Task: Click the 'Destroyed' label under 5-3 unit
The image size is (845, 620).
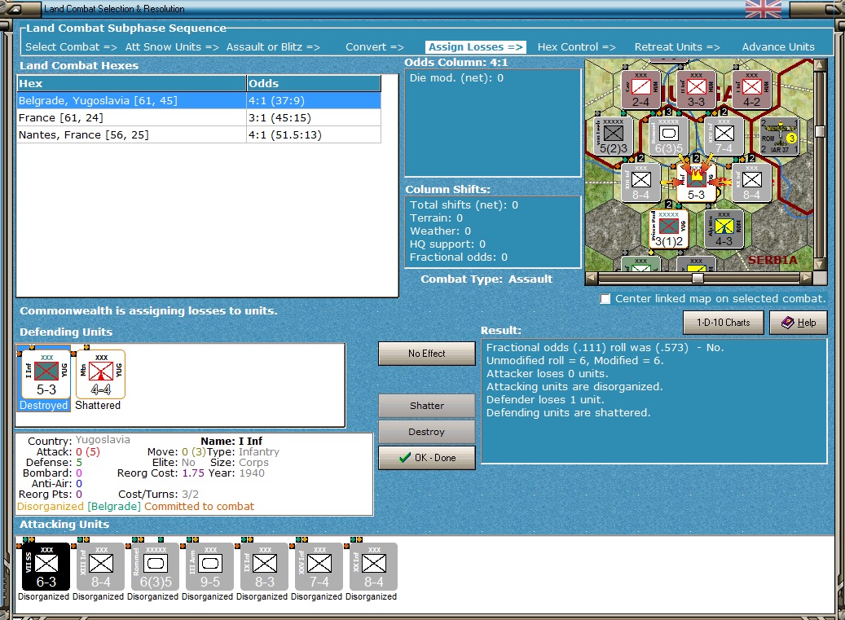Action: (44, 406)
